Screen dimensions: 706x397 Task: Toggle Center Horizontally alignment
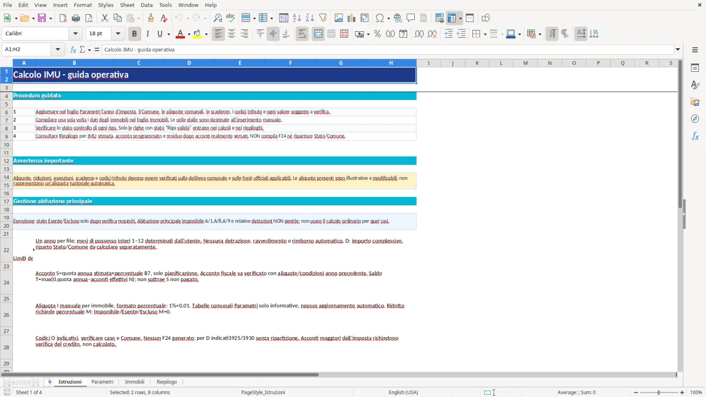click(231, 34)
